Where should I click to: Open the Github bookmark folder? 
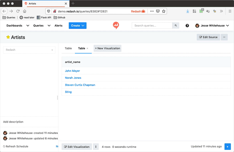point(59,18)
